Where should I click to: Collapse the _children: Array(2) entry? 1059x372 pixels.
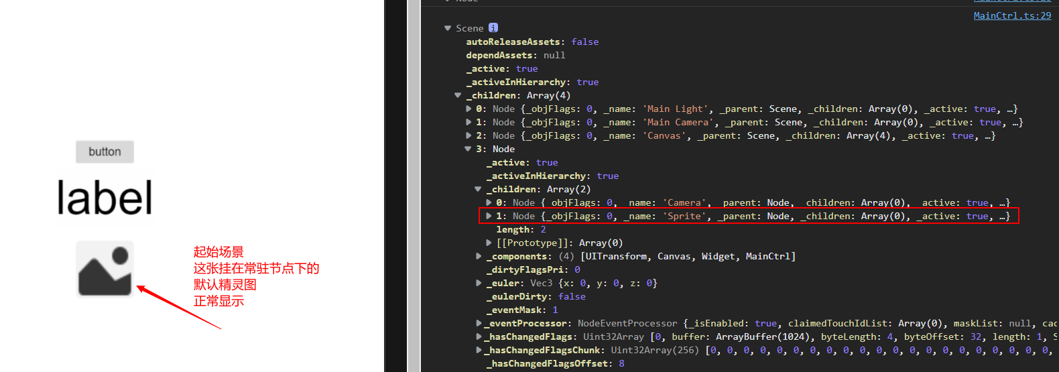pos(478,189)
